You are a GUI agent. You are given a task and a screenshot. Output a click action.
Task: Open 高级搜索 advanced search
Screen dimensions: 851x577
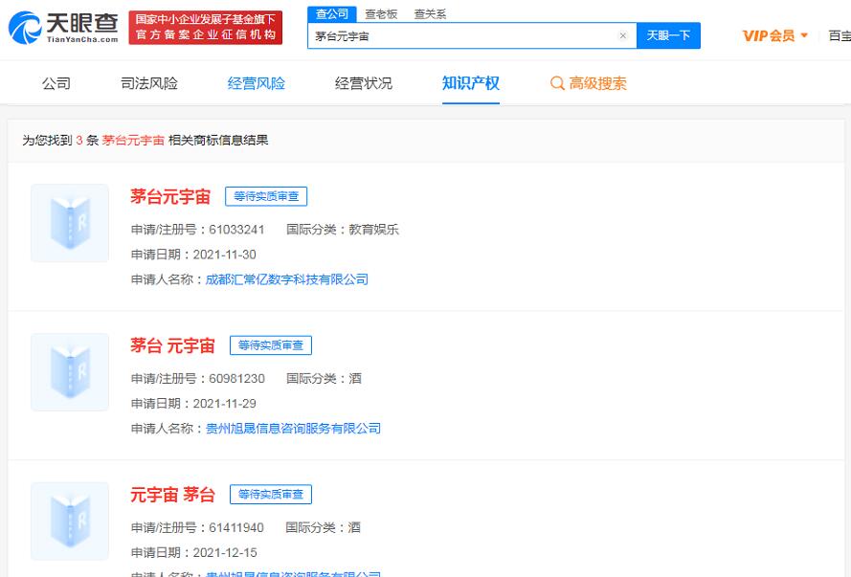(x=597, y=83)
